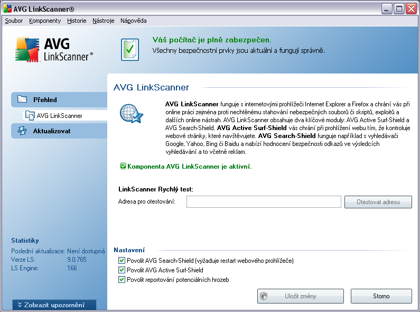
Task: Click the AVG LinkScanner logo
Action: (53, 50)
